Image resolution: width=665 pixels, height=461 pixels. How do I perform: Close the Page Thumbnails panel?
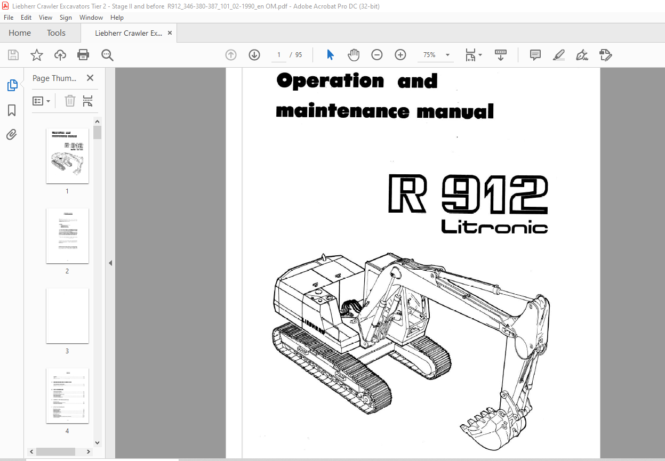tap(90, 78)
